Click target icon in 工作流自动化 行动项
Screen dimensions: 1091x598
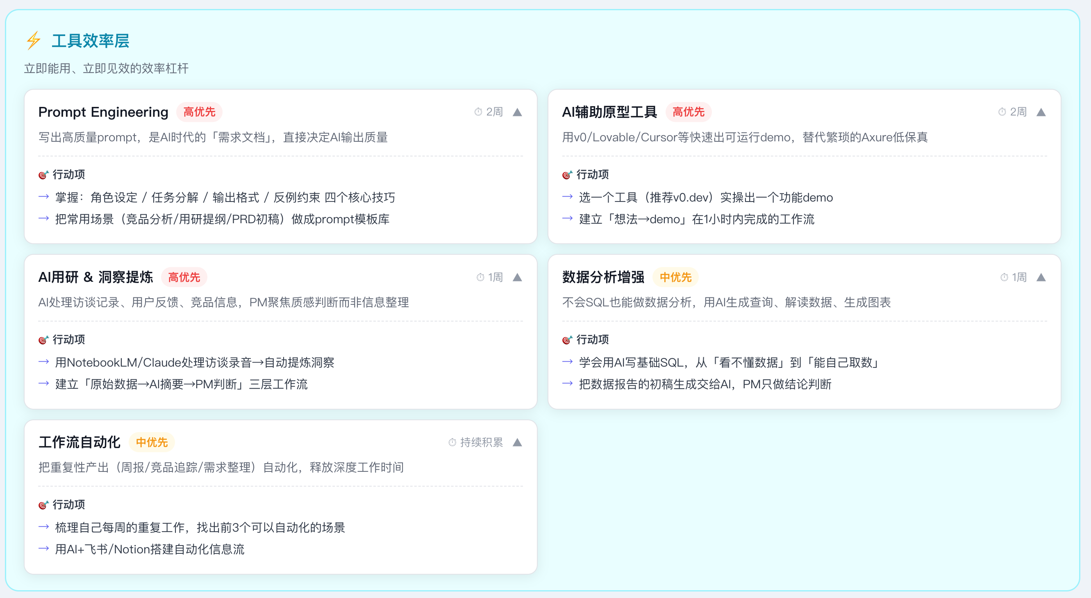[43, 505]
